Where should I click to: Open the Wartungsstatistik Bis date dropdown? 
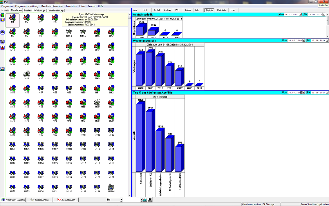327,40
